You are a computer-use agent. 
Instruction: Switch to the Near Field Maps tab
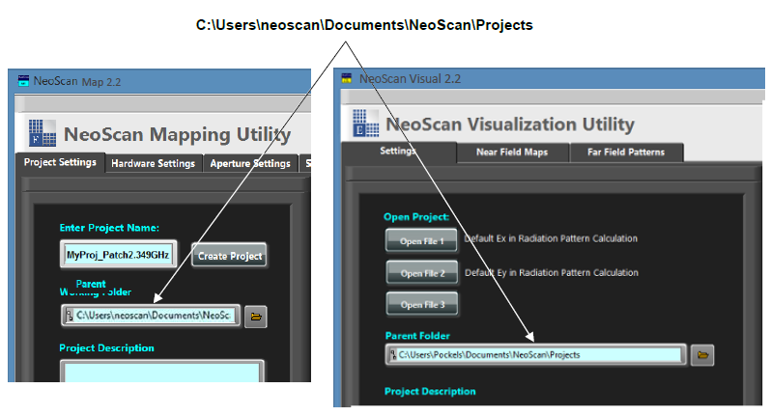coord(512,153)
